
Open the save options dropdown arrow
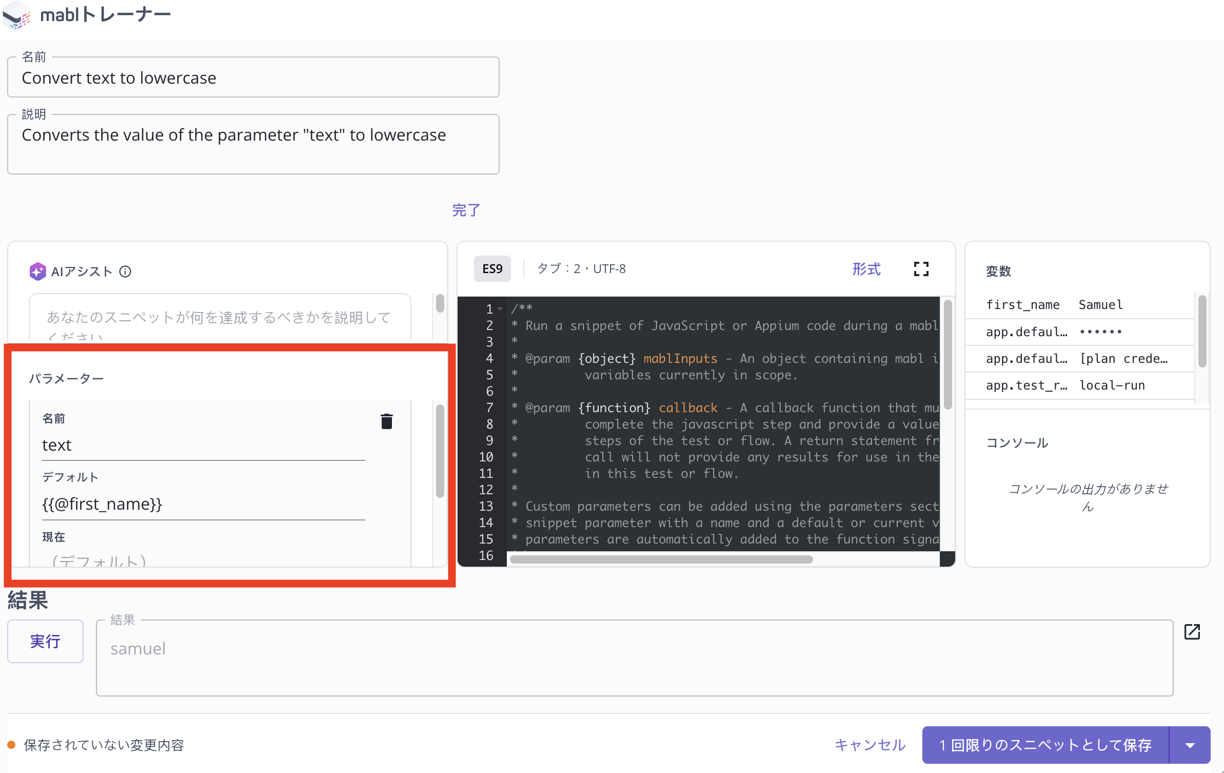1191,745
